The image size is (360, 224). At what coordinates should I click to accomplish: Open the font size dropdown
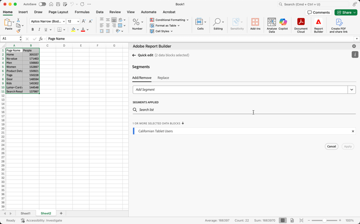[x=78, y=21]
